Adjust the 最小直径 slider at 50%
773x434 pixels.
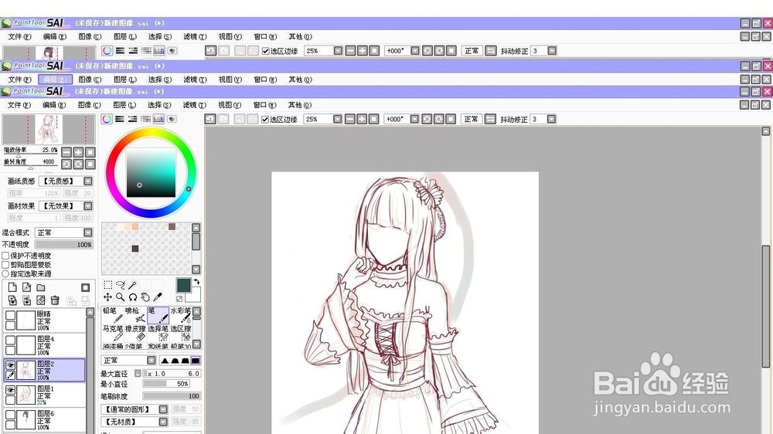[x=166, y=384]
